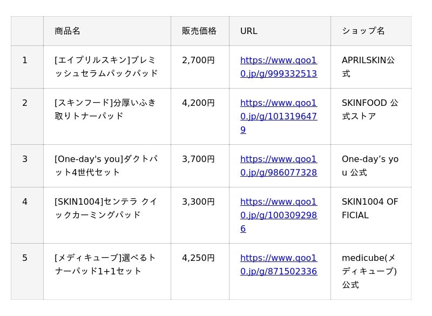Open the APRILSKIN product link ending 999332513
The image size is (432, 316).
(279, 67)
